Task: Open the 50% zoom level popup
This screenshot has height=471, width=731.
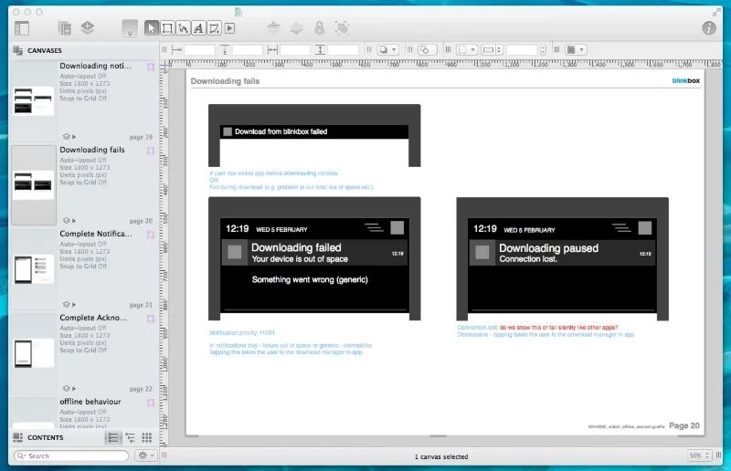Action: point(699,455)
